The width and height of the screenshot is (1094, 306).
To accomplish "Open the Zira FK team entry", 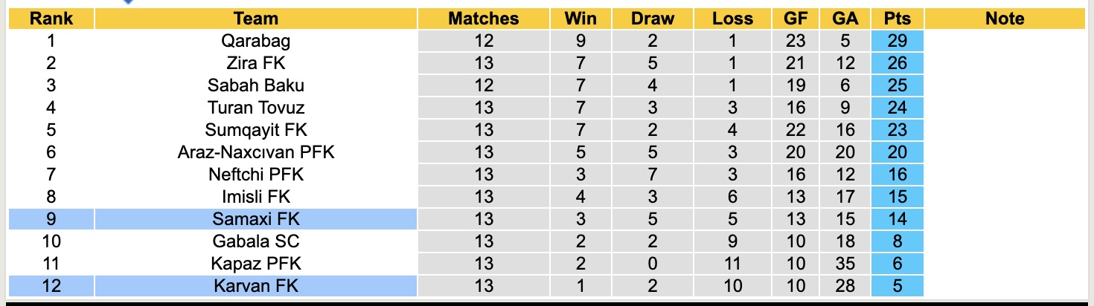I will pyautogui.click(x=255, y=64).
